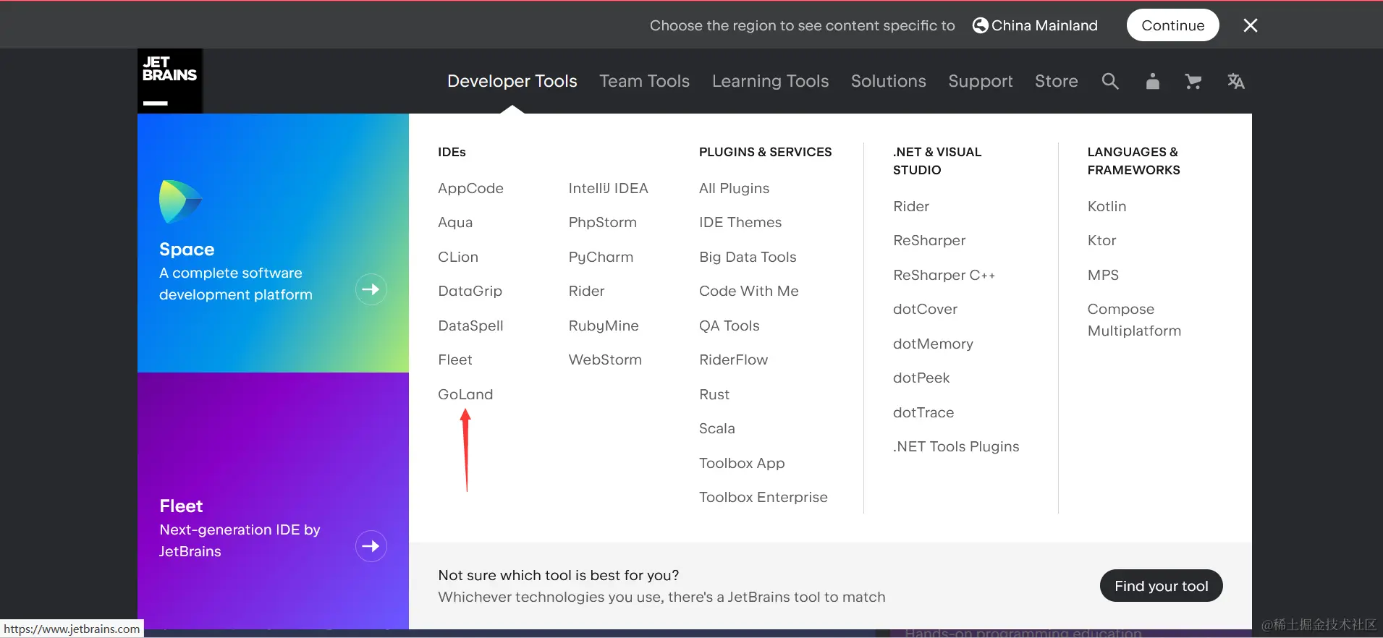This screenshot has height=638, width=1383.
Task: Click the .NET & VISUAL STUDIO heading
Action: (937, 161)
